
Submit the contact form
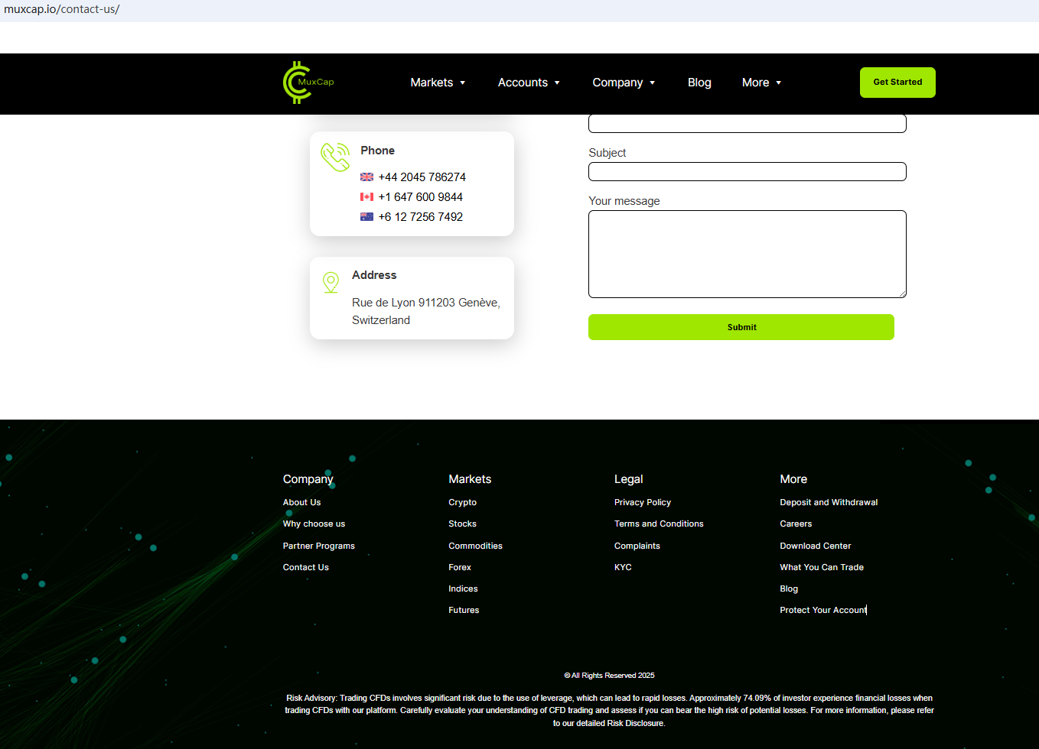tap(741, 327)
